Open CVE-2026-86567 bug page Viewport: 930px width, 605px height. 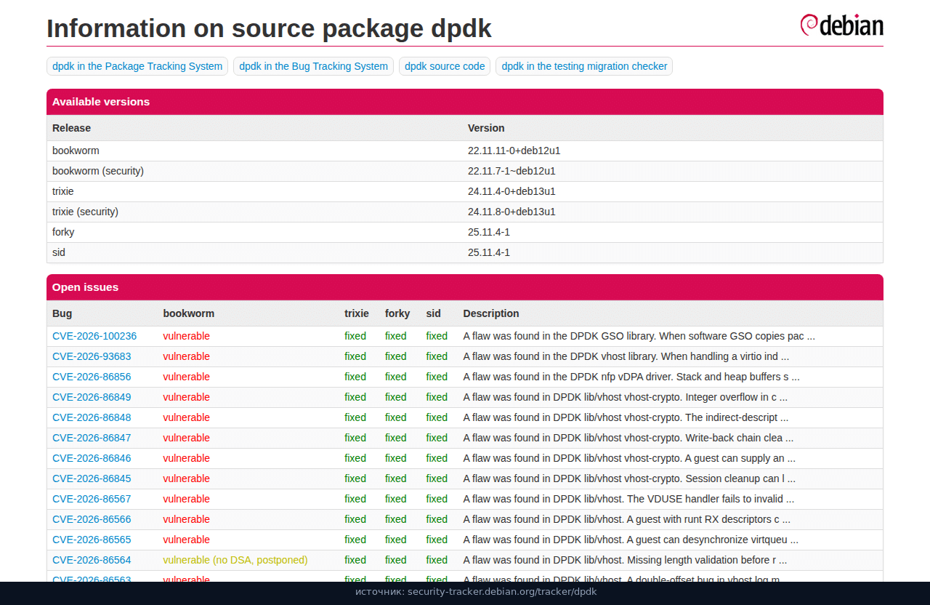tap(92, 499)
